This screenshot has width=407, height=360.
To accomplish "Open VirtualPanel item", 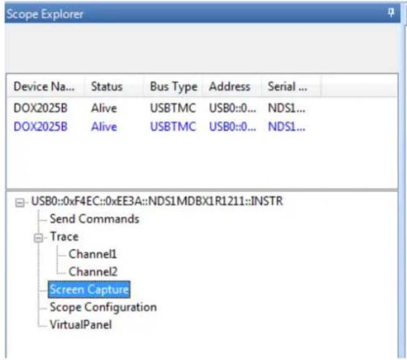I will pos(81,325).
